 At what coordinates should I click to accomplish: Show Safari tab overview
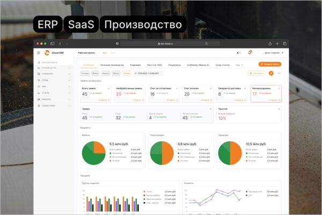284,44
